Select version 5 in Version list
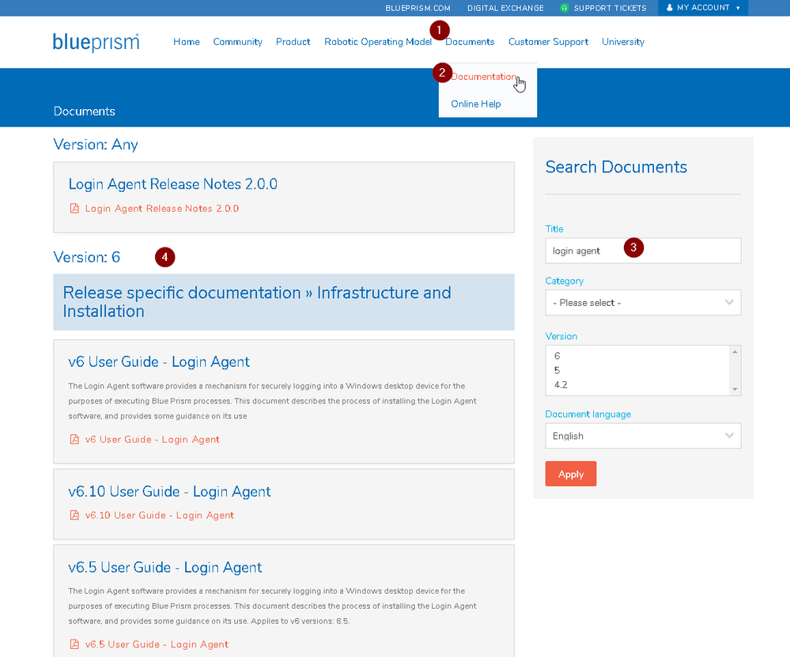This screenshot has width=790, height=657. (x=558, y=370)
